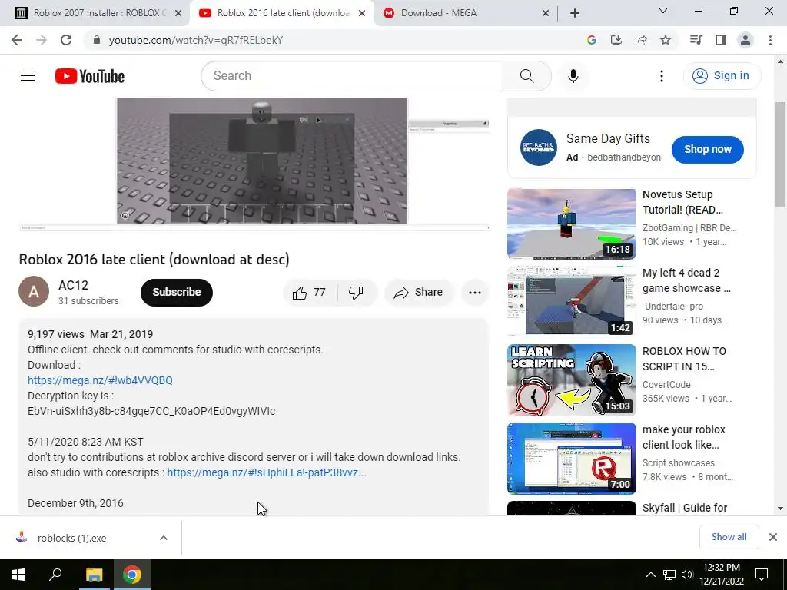The image size is (787, 590).
Task: Bookmark this page with star icon
Action: click(x=666, y=40)
